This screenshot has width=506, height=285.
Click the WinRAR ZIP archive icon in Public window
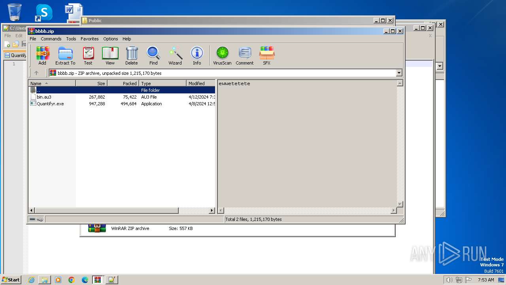[x=97, y=228]
